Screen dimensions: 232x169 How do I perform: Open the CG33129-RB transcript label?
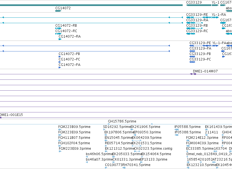(x=197, y=26)
